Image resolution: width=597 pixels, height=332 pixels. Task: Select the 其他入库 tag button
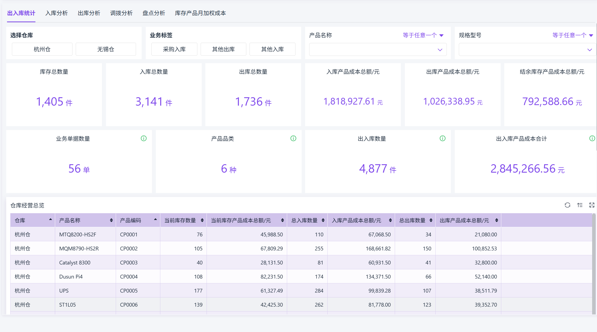click(272, 49)
